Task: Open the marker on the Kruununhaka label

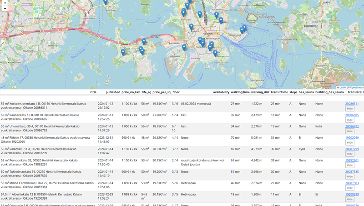Action: click(221, 20)
